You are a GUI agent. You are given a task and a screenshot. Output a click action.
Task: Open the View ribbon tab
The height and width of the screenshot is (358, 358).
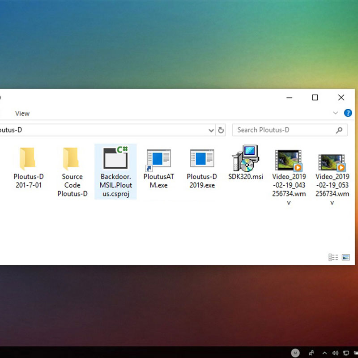click(x=22, y=114)
